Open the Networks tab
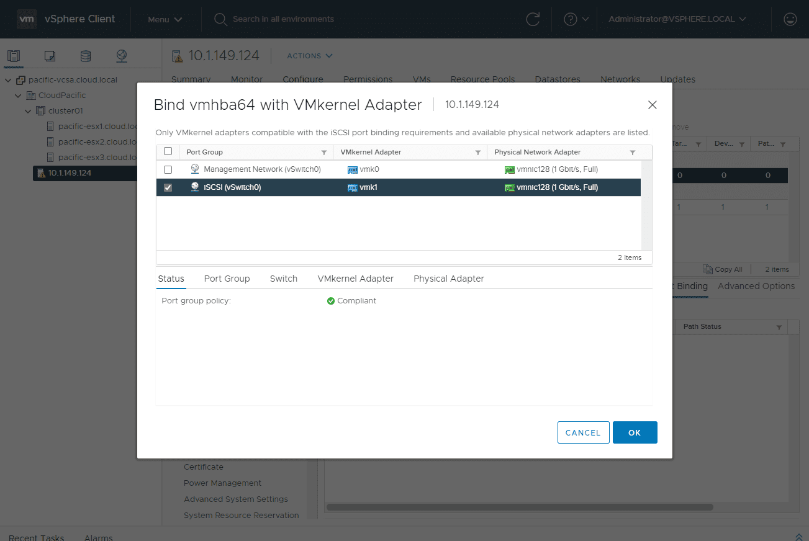Screen dimensions: 809x541 [x=620, y=79]
